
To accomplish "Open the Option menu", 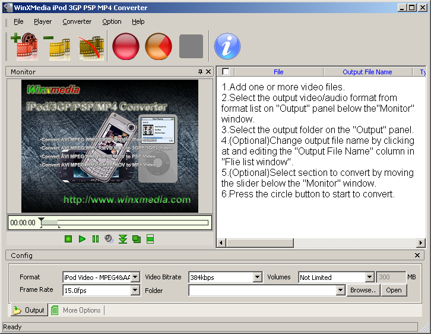I will [x=112, y=21].
